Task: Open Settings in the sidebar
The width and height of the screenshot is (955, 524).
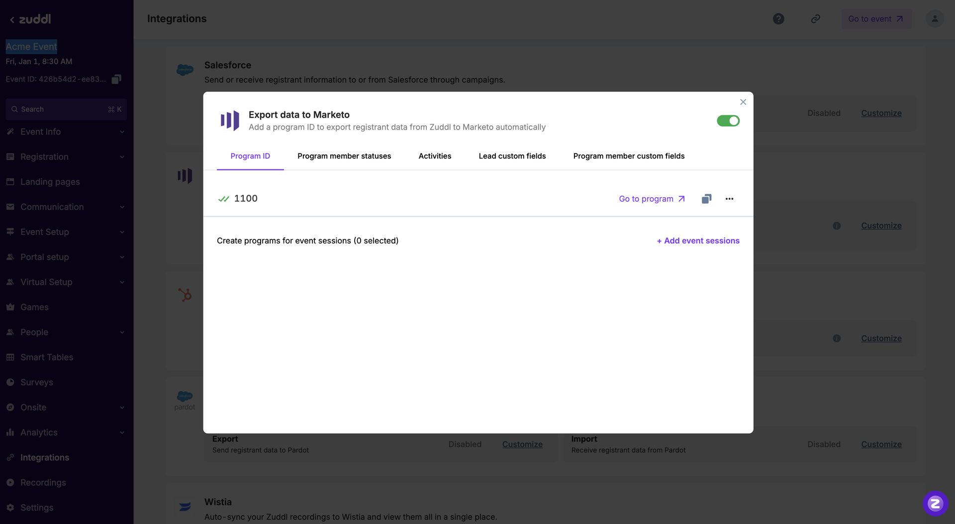Action: (x=36, y=508)
